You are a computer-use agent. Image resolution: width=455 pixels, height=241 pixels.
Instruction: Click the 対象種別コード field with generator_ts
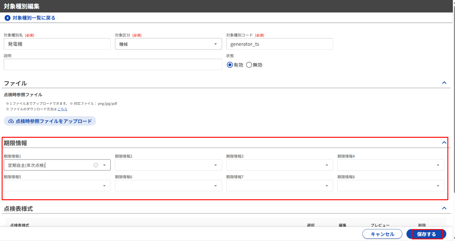[x=279, y=44]
